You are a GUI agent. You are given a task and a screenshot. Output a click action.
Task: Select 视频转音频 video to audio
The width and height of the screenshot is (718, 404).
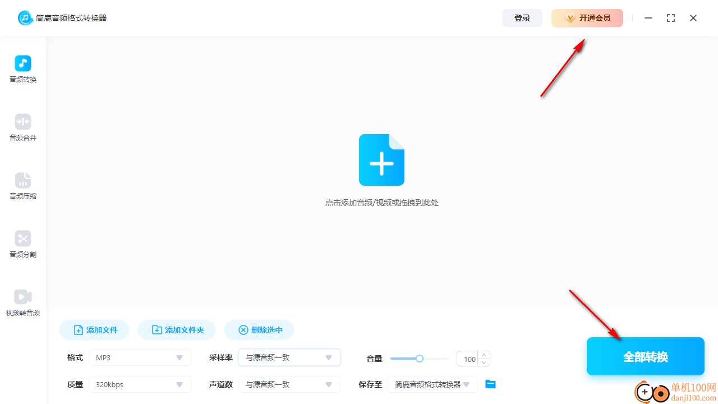[x=23, y=303]
